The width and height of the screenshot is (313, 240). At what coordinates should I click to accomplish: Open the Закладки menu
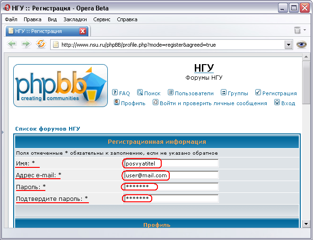pos(75,19)
